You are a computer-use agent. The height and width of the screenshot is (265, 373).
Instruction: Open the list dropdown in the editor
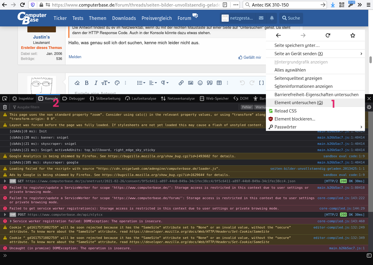point(141,83)
